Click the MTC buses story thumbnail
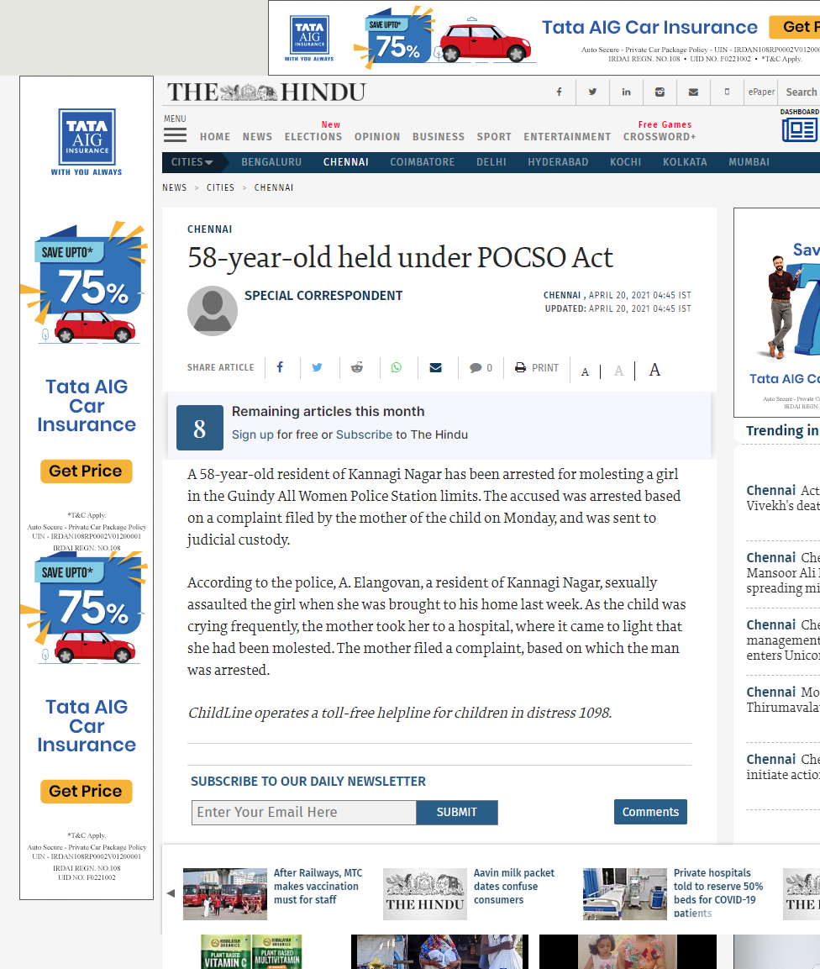 (x=225, y=894)
